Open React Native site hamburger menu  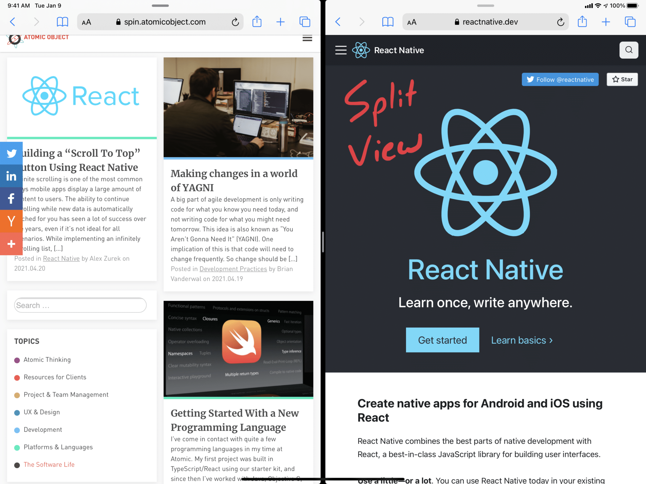341,50
